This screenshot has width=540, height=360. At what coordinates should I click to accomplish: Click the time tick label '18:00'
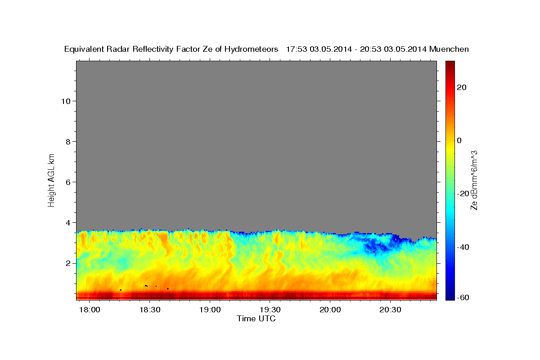(89, 310)
